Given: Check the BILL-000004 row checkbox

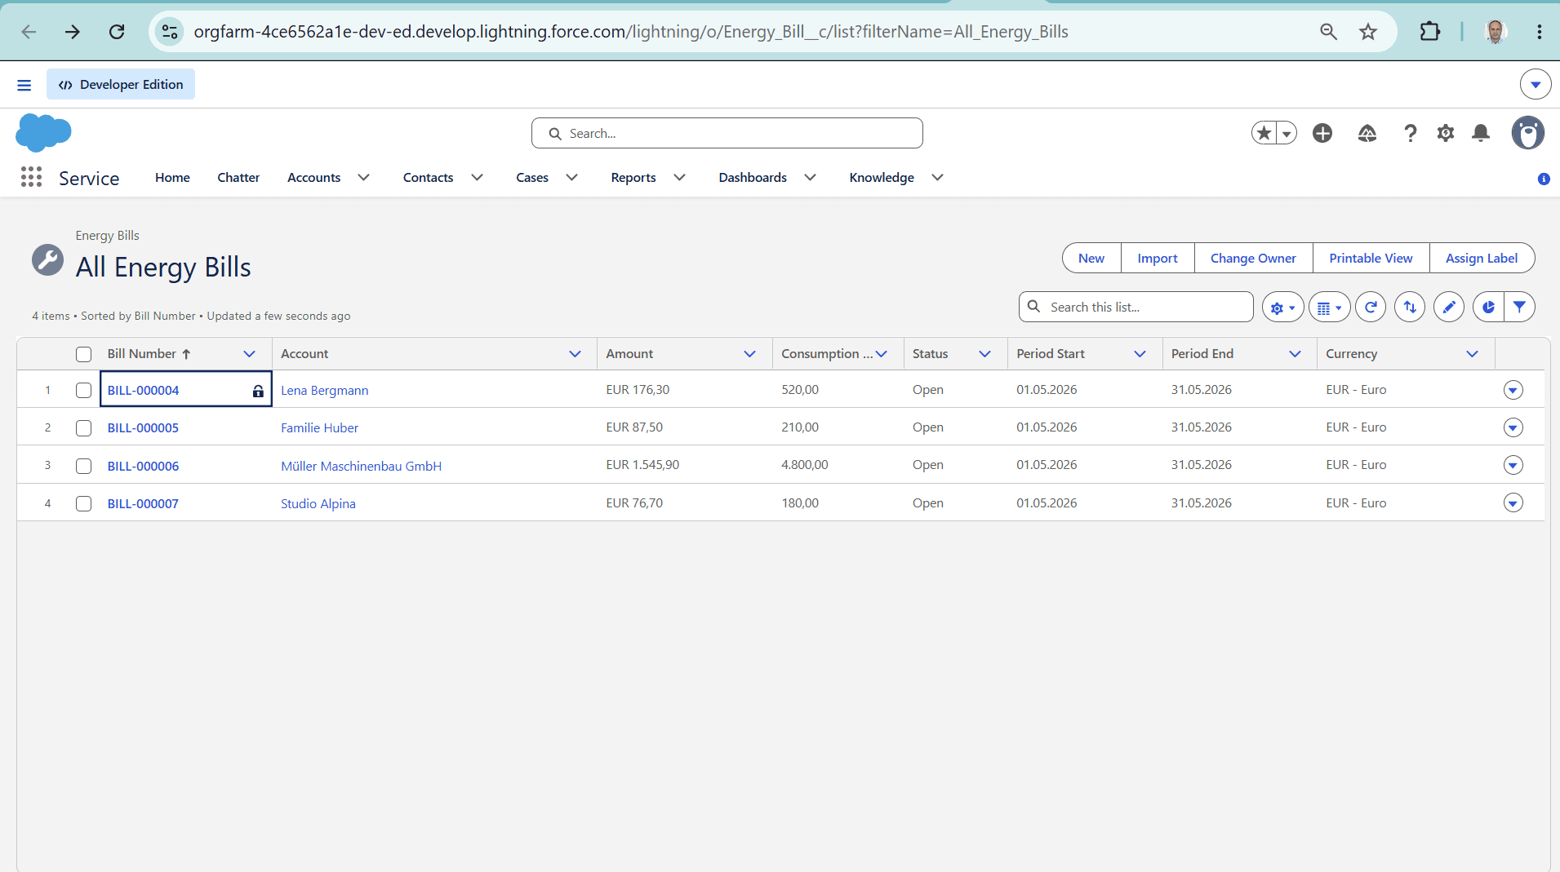Looking at the screenshot, I should [83, 390].
